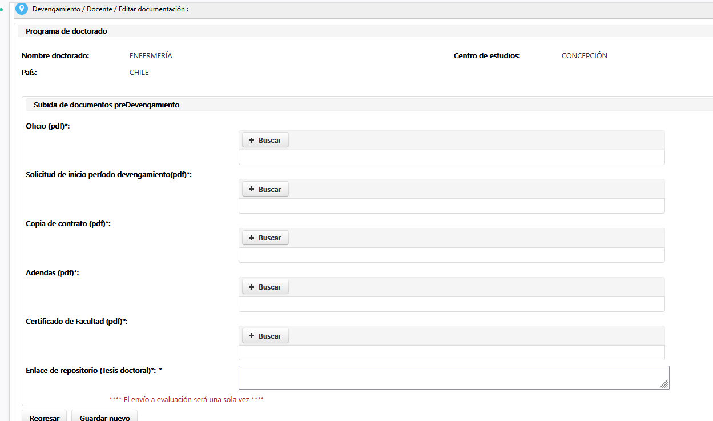Viewport: 713px width, 421px height.
Task: Save with the Guardar nuevo button
Action: [104, 418]
